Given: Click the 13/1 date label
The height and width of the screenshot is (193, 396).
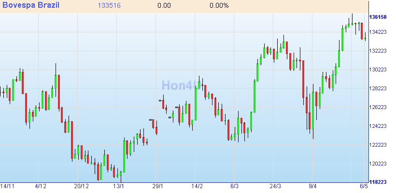Looking at the screenshot, I should [118, 186].
